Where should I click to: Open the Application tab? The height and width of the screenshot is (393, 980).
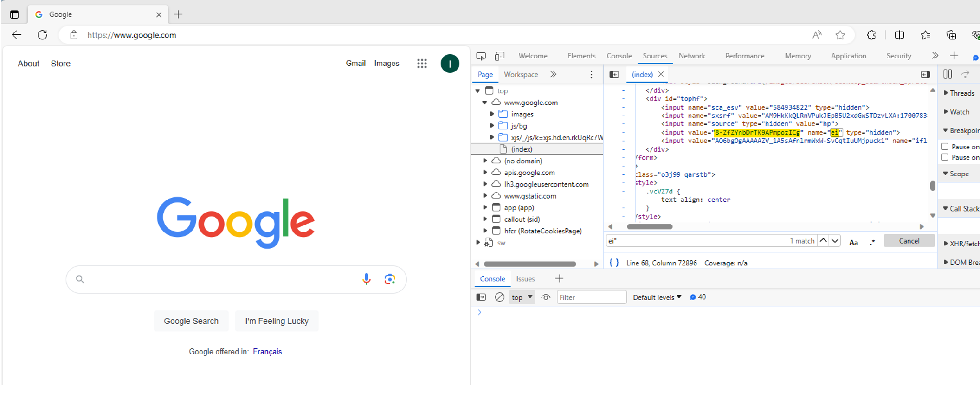coord(848,56)
